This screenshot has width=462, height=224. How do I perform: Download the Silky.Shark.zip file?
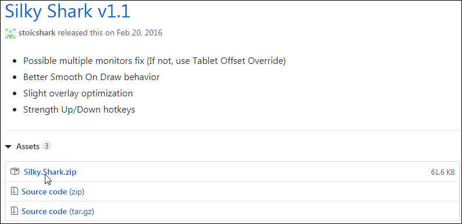(50, 172)
